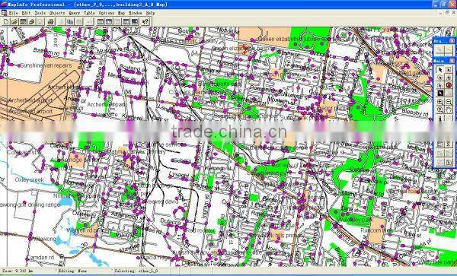
Task: Open the Edit menu
Action: point(26,13)
